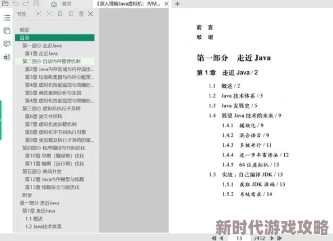The height and width of the screenshot is (241, 333).
Task: Click the green handle on the left edge
Action: [1, 120]
